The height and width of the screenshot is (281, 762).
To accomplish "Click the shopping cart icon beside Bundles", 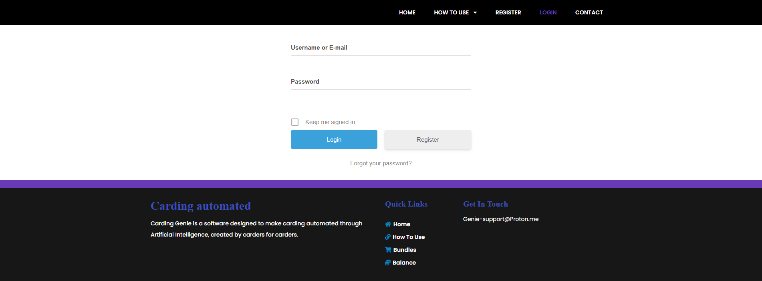I will tap(388, 250).
